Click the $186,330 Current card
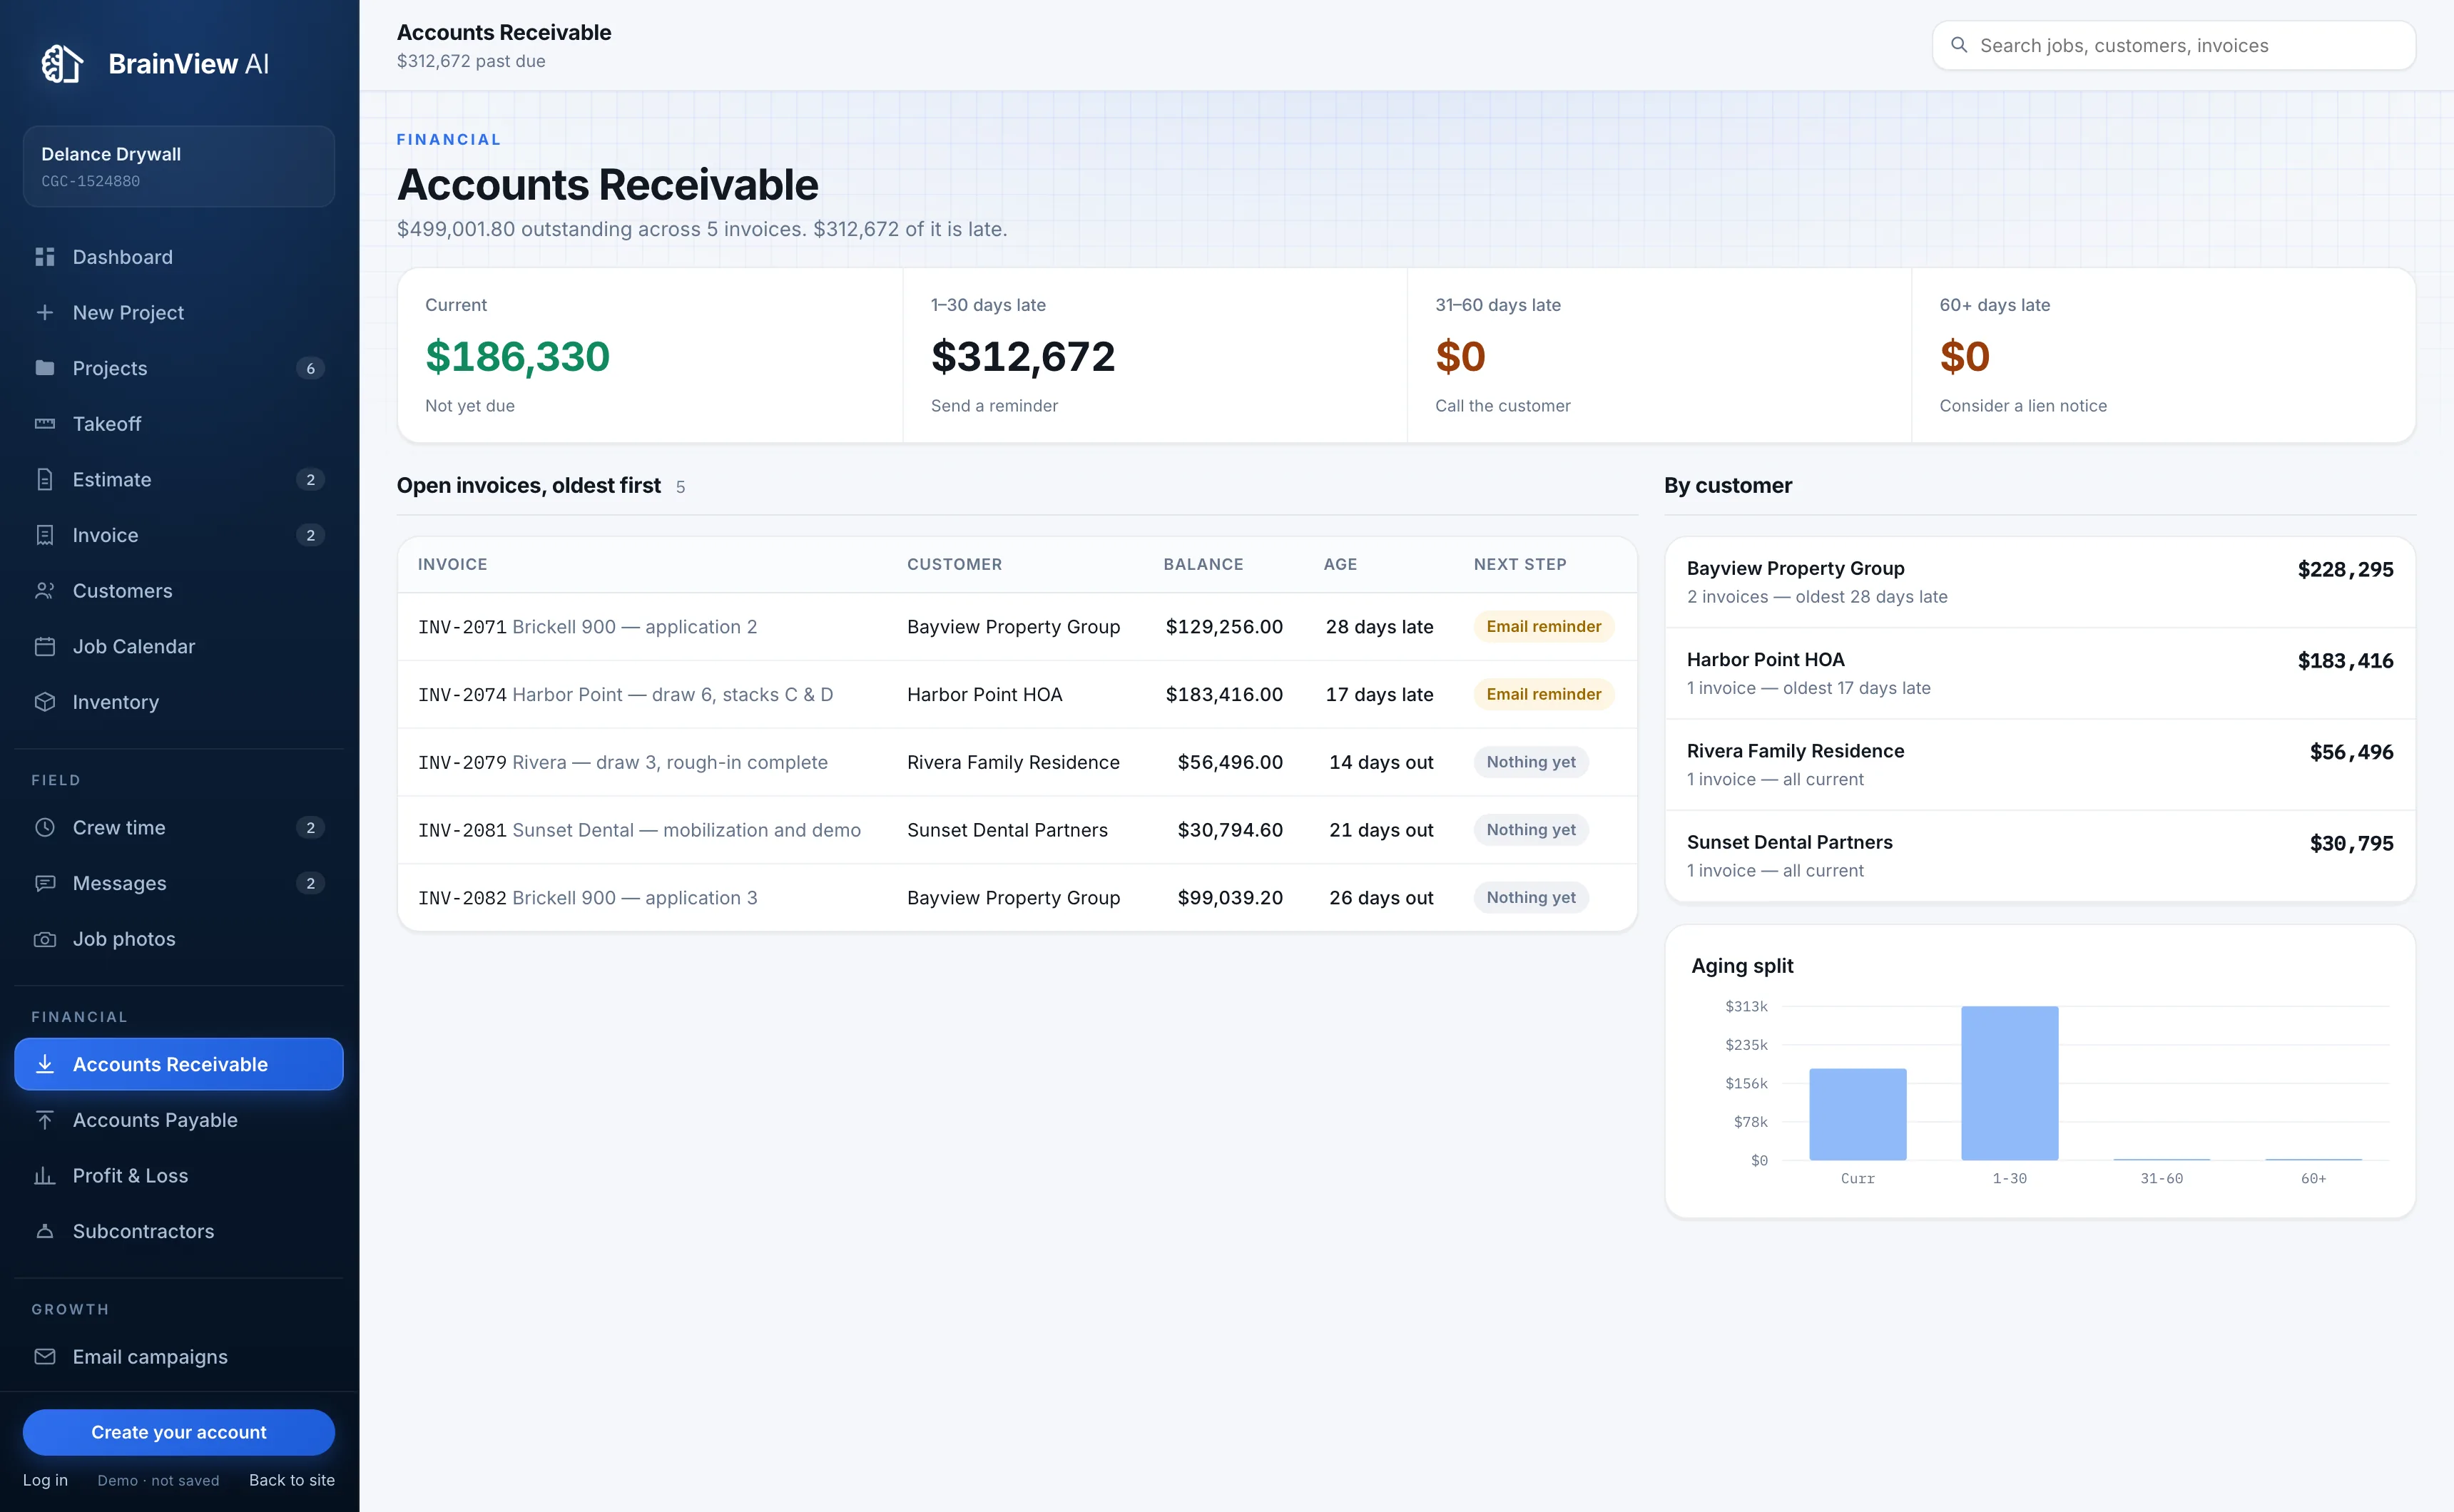Screen dimensions: 2454x1512 coord(650,355)
